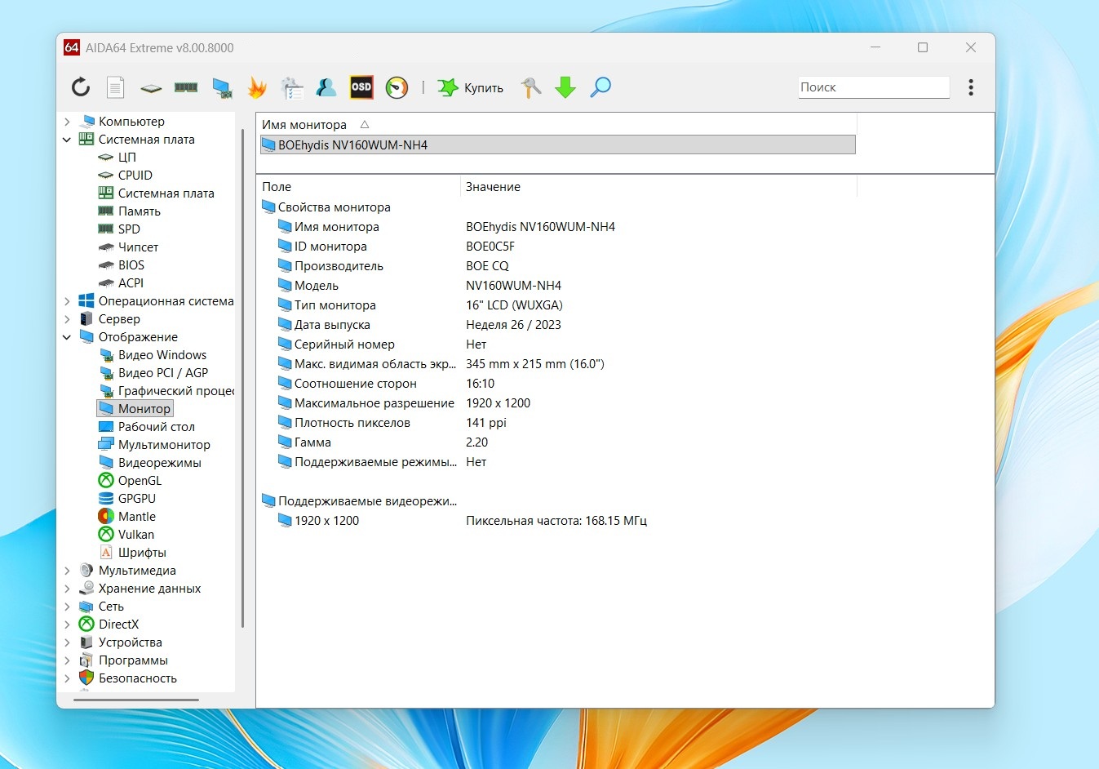Collapse the Отображение tree node
This screenshot has height=769, width=1099.
point(67,337)
